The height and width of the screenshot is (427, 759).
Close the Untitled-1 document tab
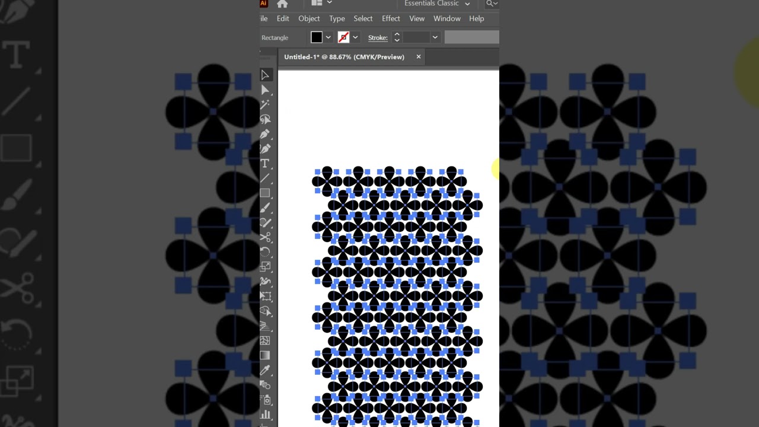tap(419, 57)
